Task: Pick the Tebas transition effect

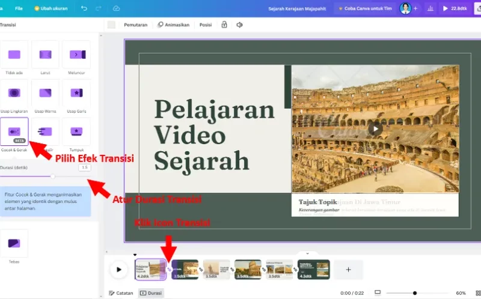Action: pos(14,244)
